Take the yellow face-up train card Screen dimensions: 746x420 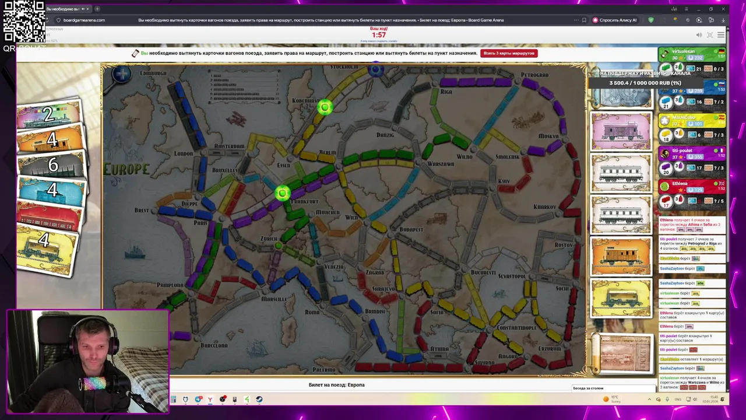pos(621,298)
